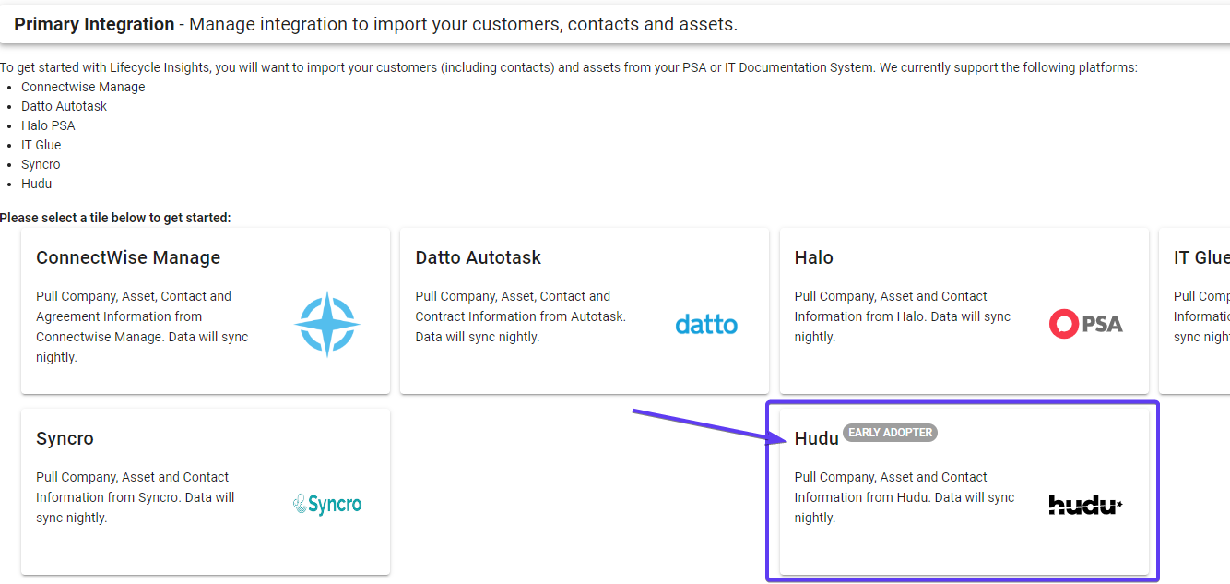This screenshot has width=1230, height=584.
Task: Choose the Halo tile heading
Action: click(813, 258)
